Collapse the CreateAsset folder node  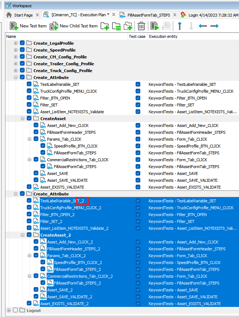click(22, 119)
